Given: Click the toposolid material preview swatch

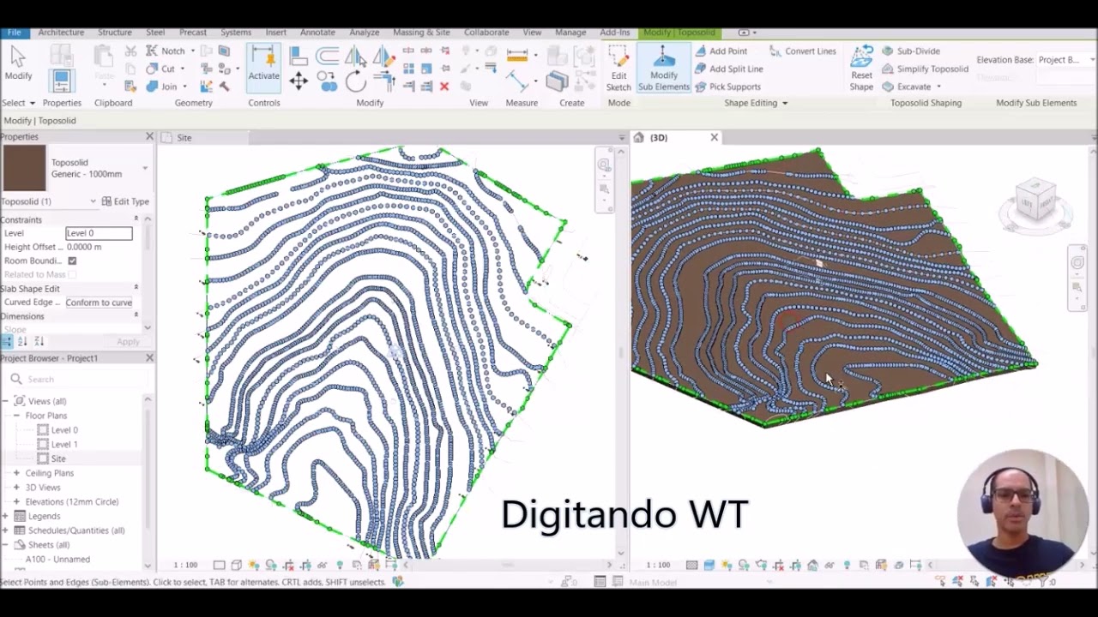Looking at the screenshot, I should coord(24,168).
